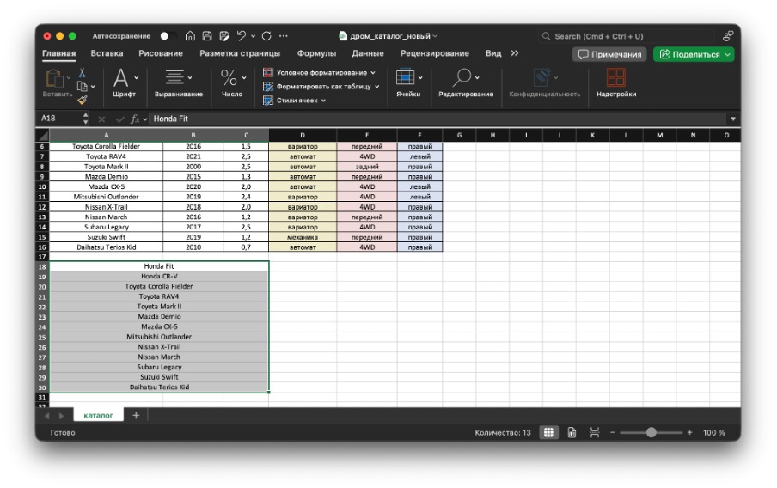The width and height of the screenshot is (777, 488).
Task: Click the Copy icon
Action: (x=83, y=87)
